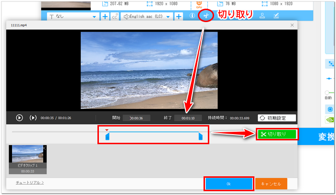Play the video preview
This screenshot has width=336, height=195.
click(x=19, y=118)
